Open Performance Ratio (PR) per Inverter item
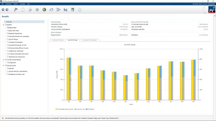Screen dimensions: 216x121 point(18,48)
